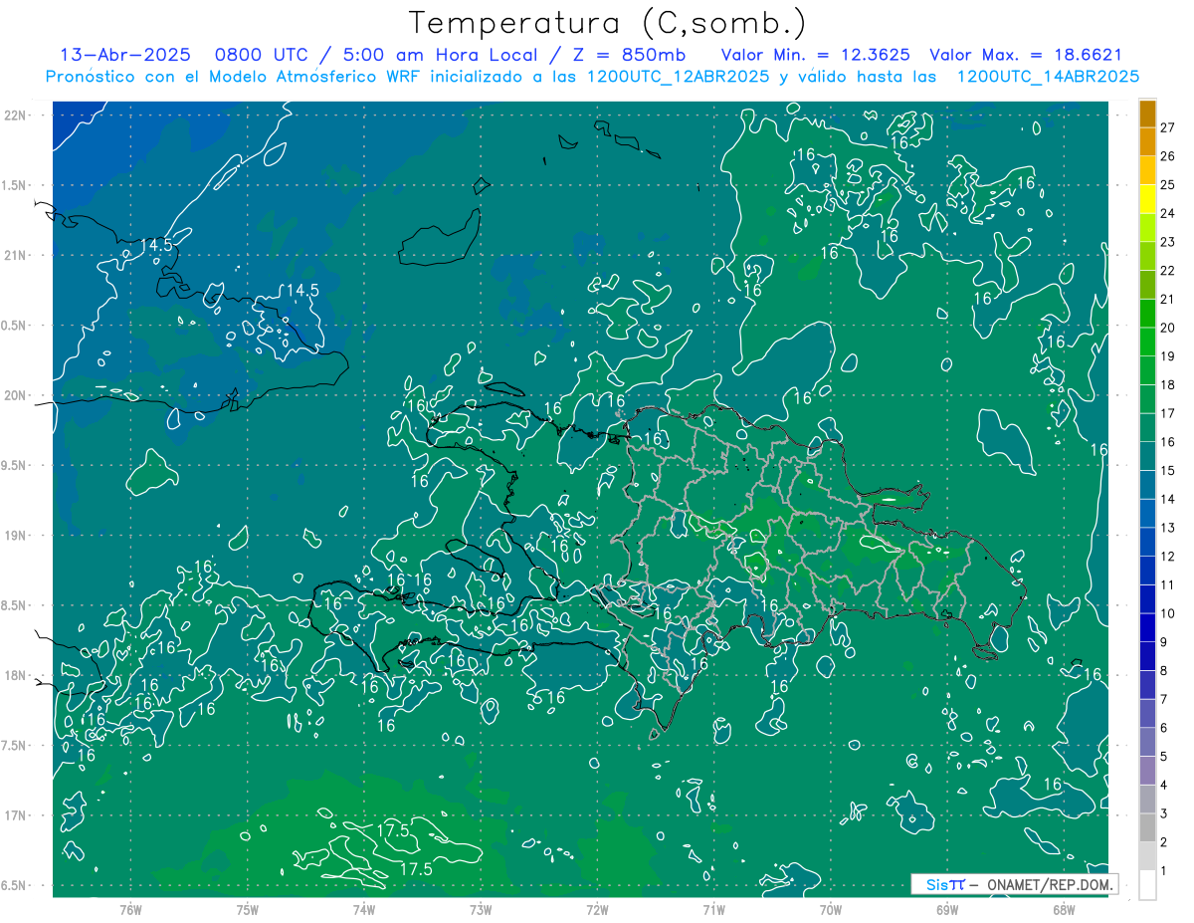Click the colorbar scale label "9"
The width and height of the screenshot is (1194, 923).
tap(1164, 642)
